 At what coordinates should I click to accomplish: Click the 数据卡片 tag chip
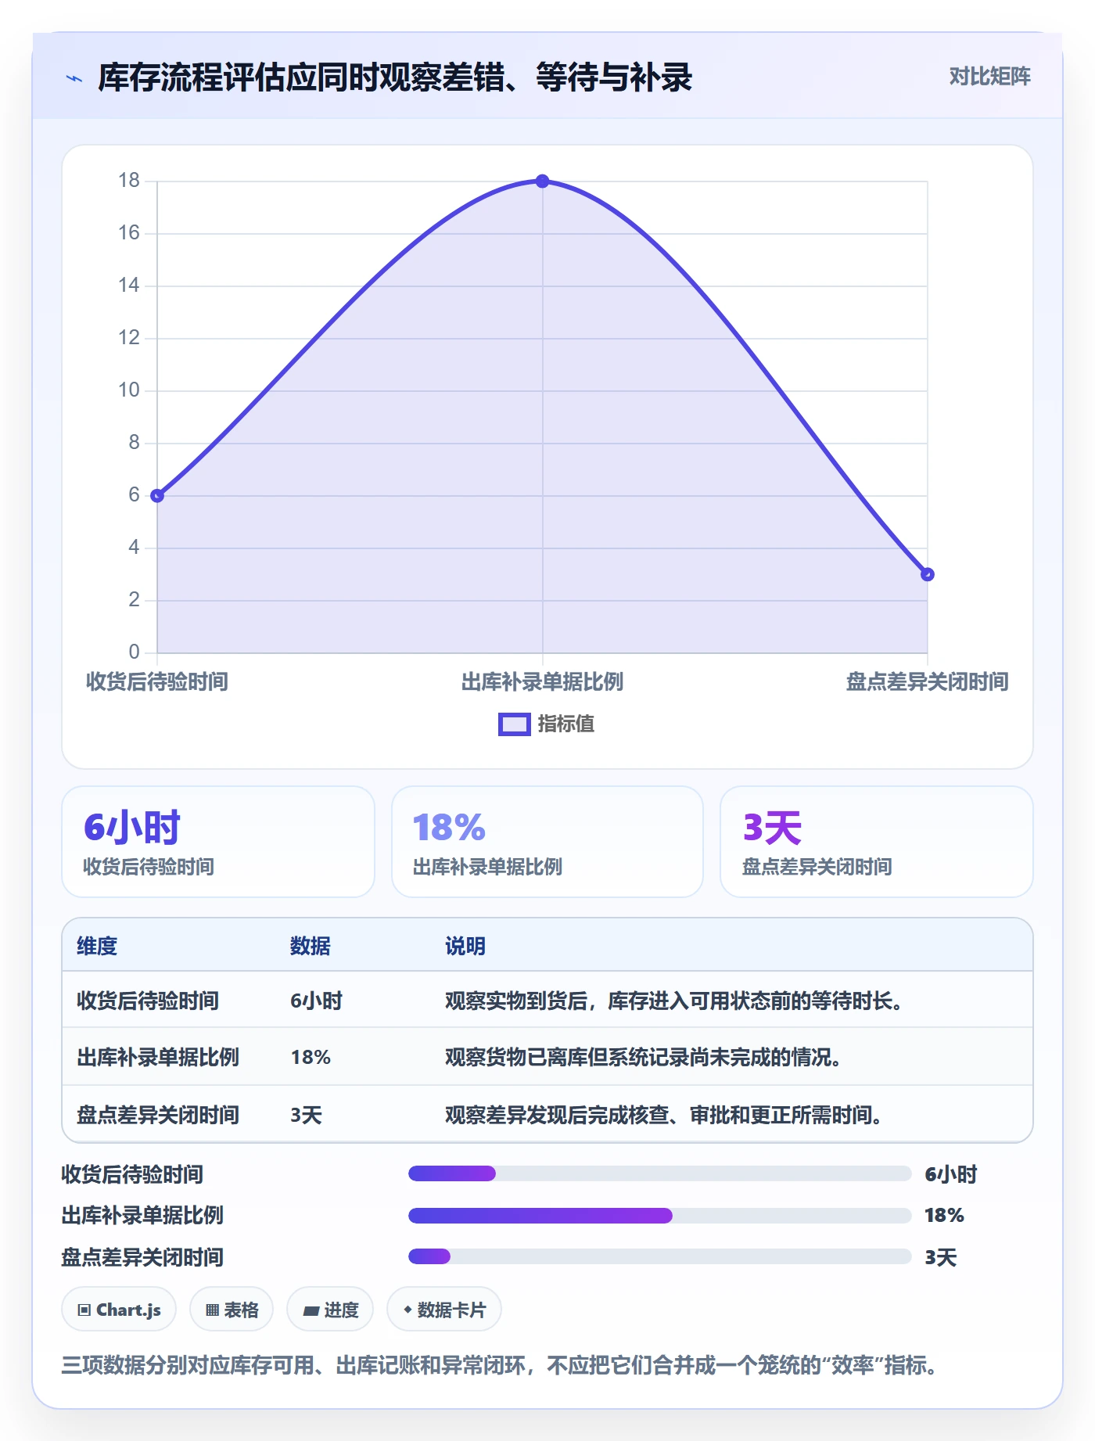(444, 1310)
